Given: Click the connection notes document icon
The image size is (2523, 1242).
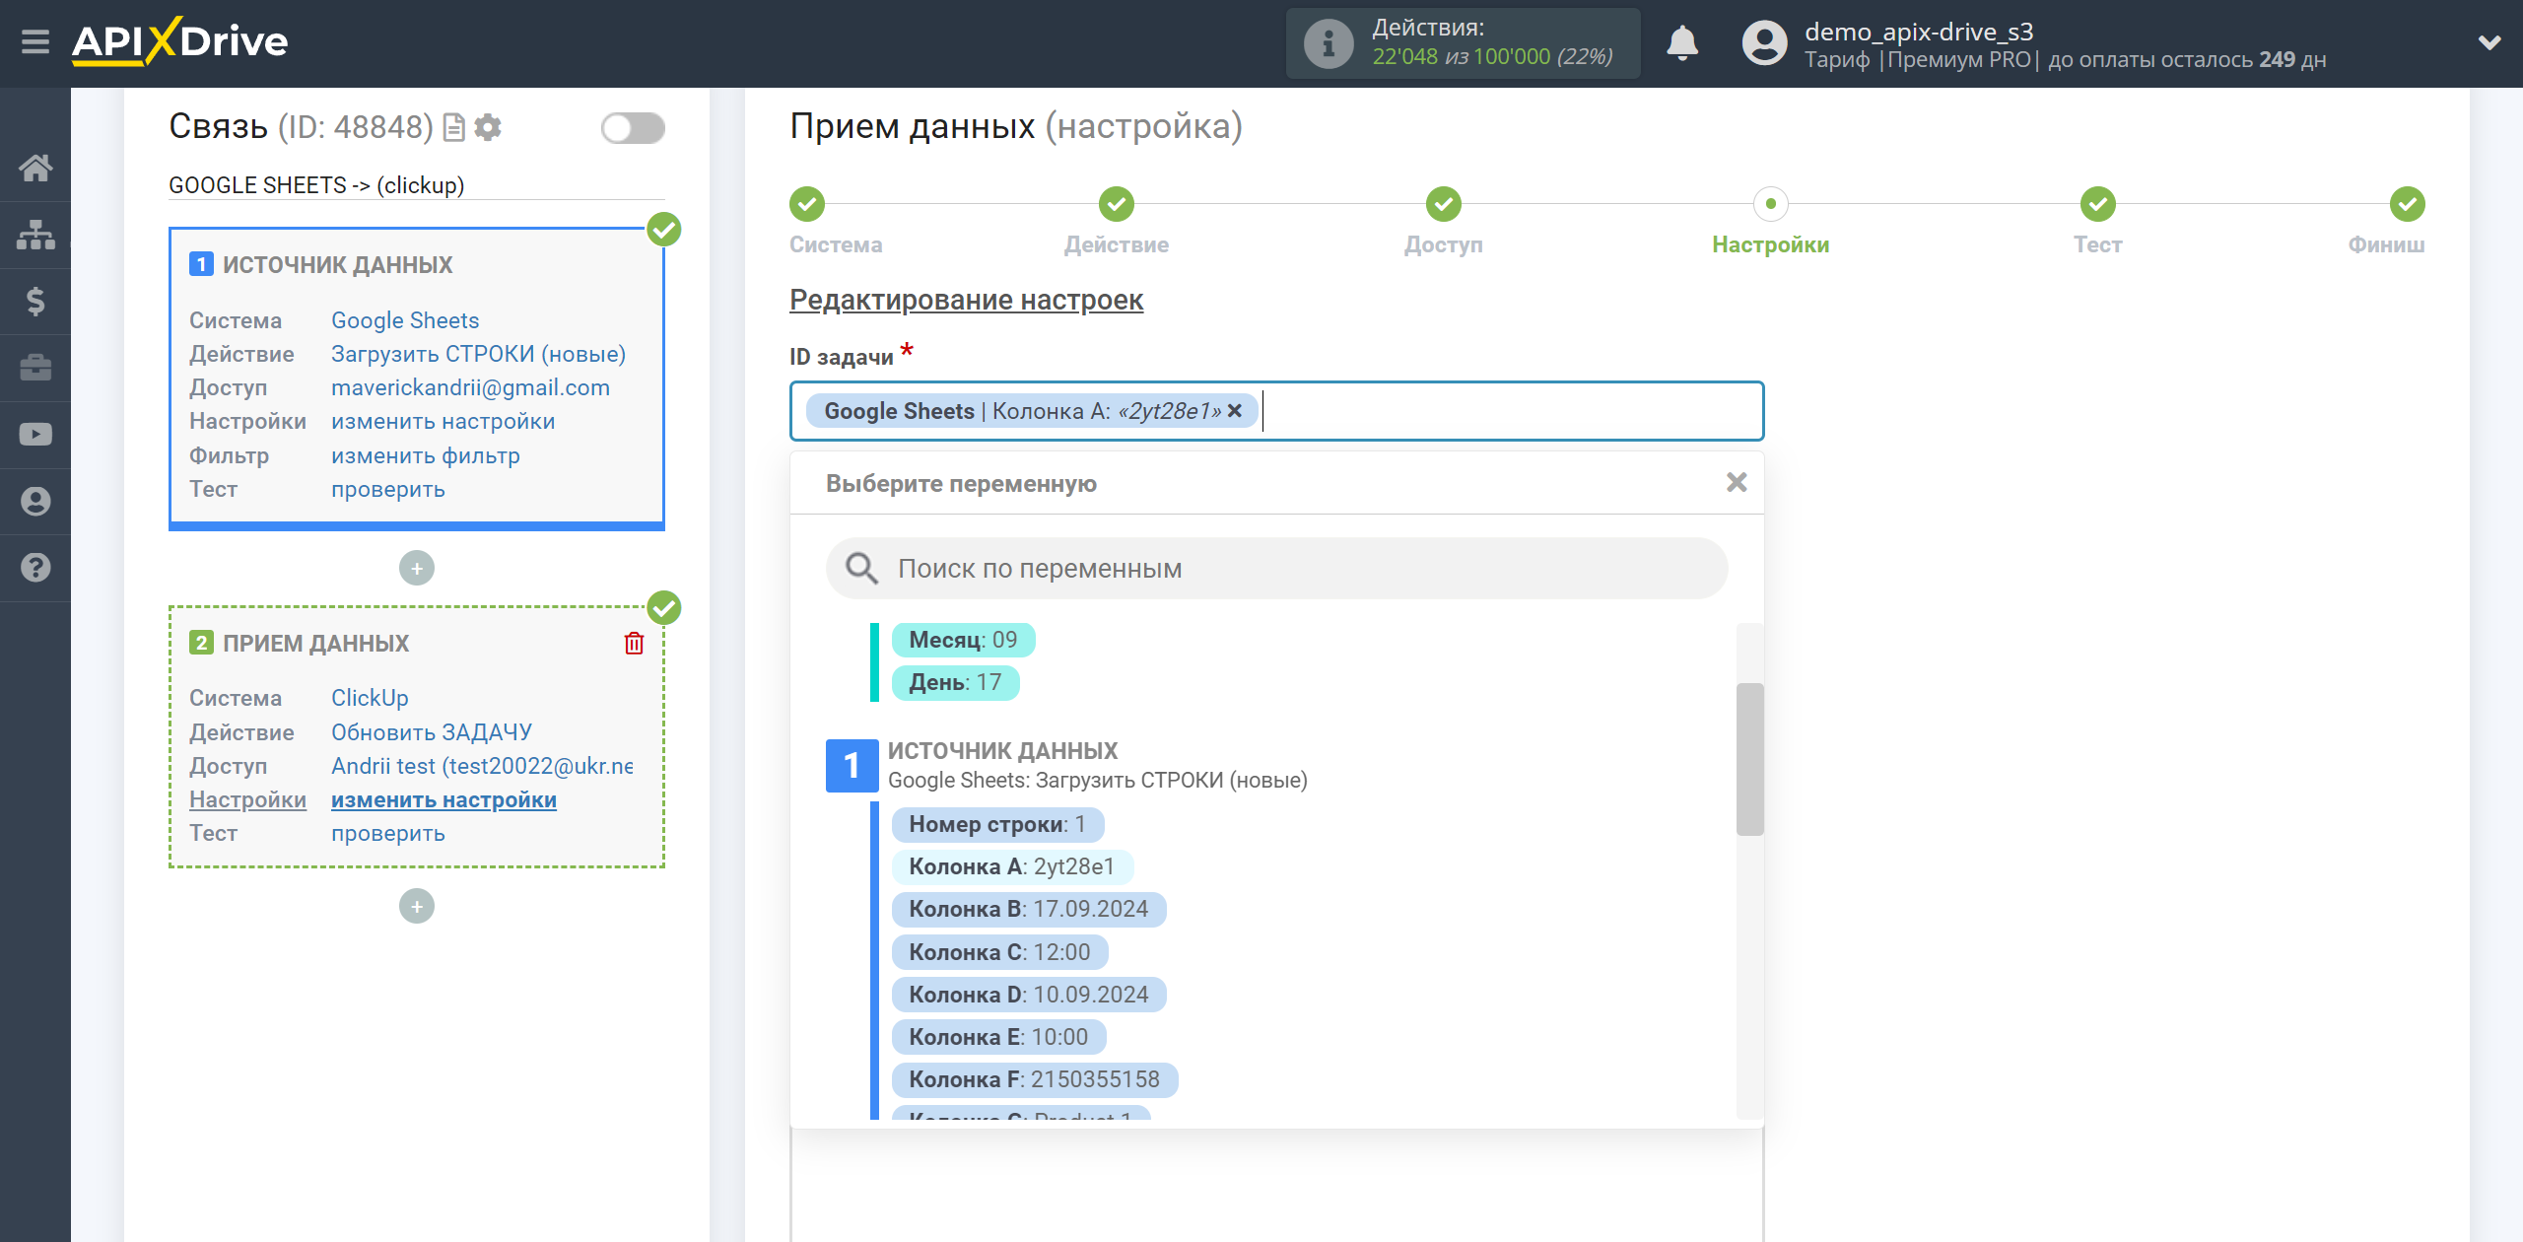Looking at the screenshot, I should 454,127.
